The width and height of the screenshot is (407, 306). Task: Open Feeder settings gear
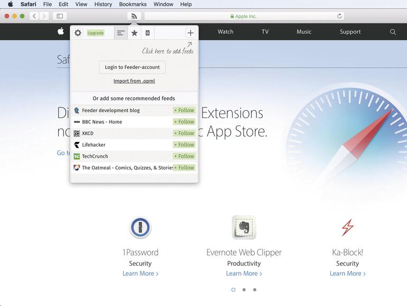78,33
